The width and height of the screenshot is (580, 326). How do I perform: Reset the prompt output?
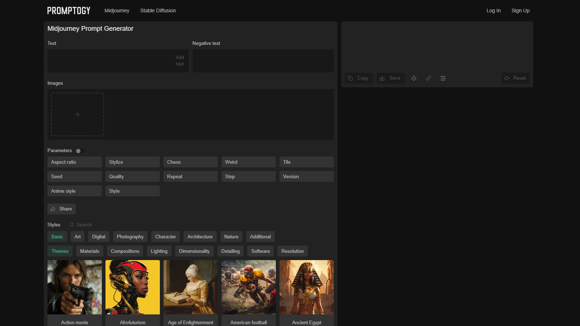click(x=515, y=78)
